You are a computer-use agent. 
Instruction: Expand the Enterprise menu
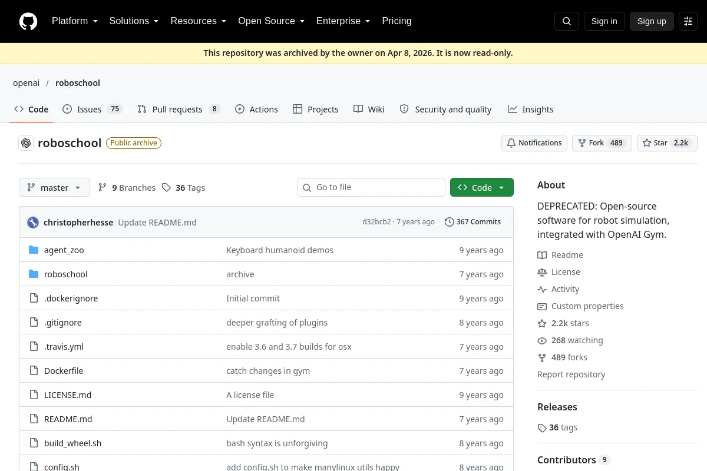(343, 21)
